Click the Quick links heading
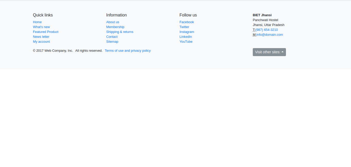 [43, 15]
